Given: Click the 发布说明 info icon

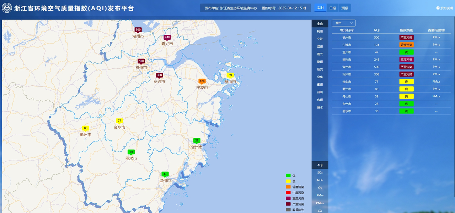Looking at the screenshot, I should point(438,8).
